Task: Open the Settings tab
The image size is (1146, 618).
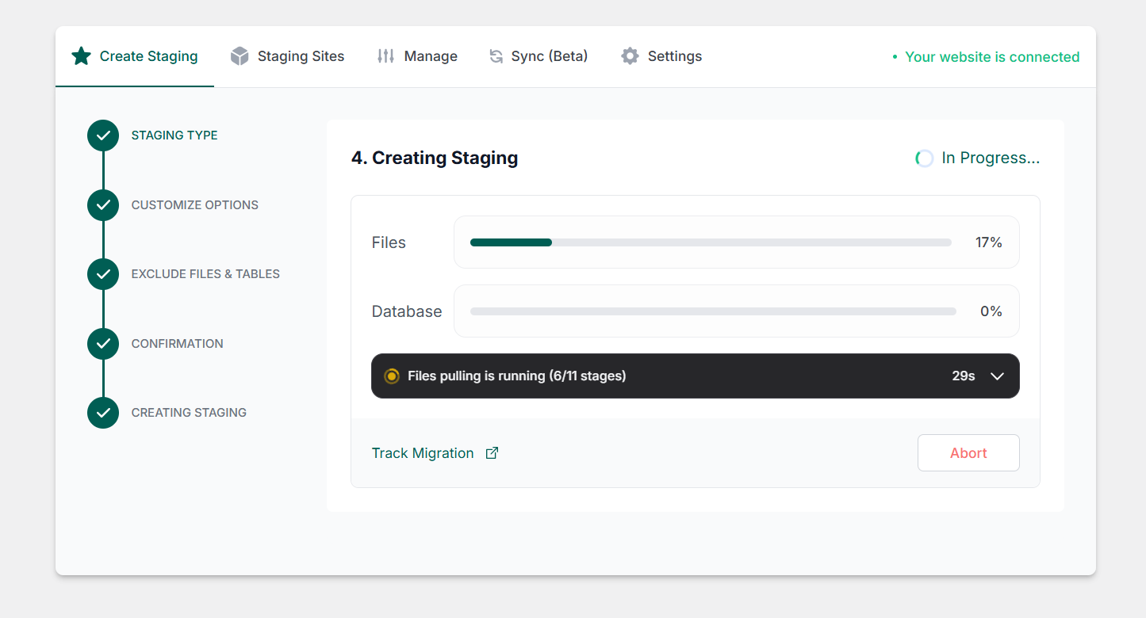Action: (661, 56)
